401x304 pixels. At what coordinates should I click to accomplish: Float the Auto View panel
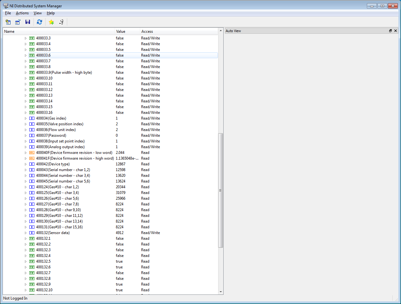(x=390, y=31)
